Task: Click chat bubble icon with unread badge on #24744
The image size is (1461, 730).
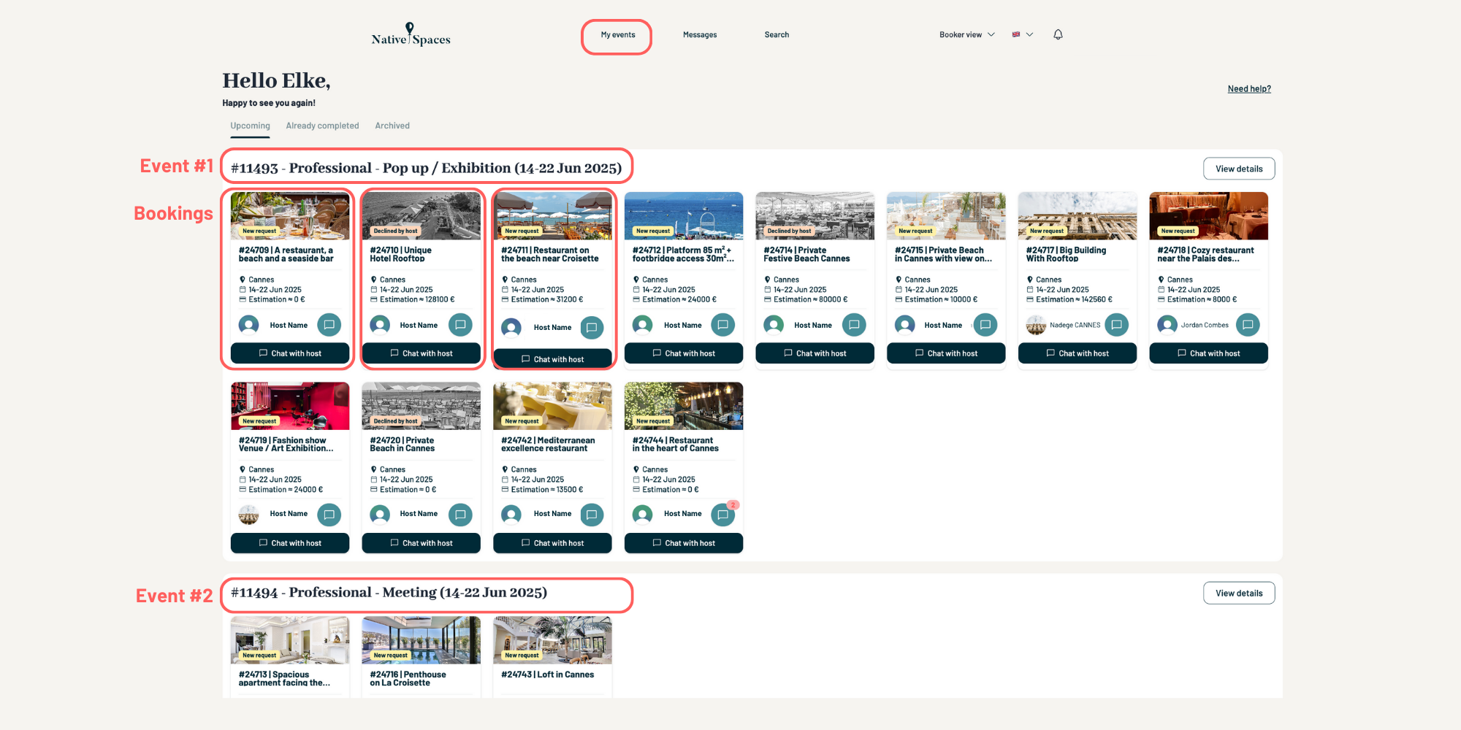Action: pos(722,515)
